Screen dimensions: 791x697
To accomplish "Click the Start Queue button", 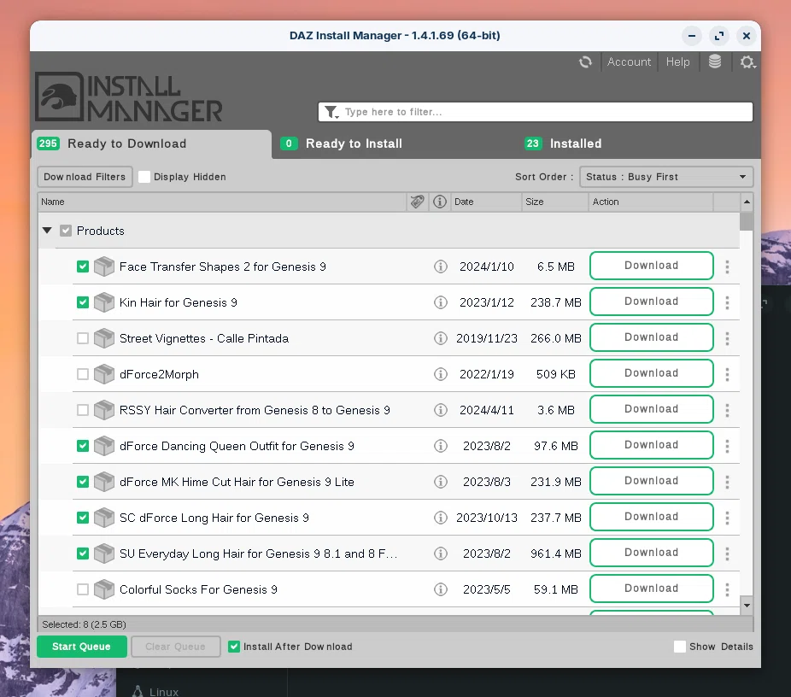I will (82, 647).
